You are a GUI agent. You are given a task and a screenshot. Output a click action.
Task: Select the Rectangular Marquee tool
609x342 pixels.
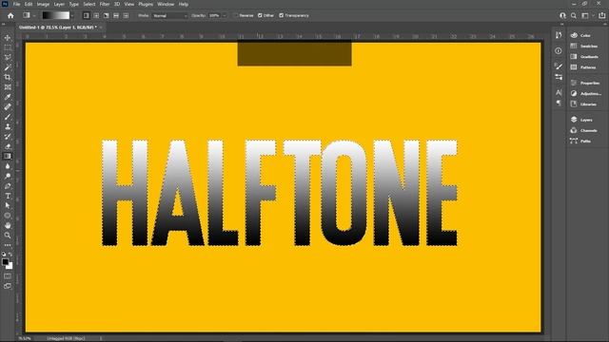(8, 47)
